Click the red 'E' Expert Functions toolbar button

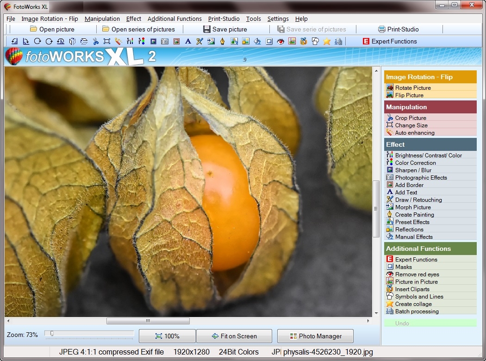coord(389,41)
